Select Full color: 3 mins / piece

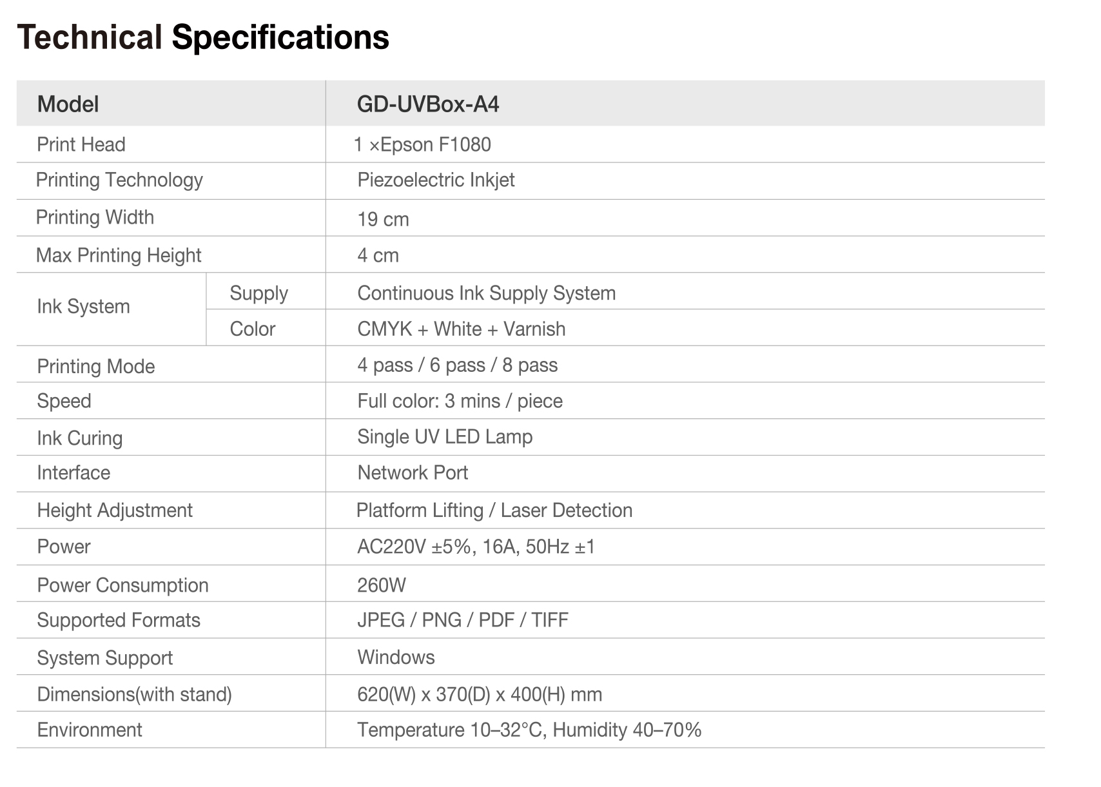[460, 401]
